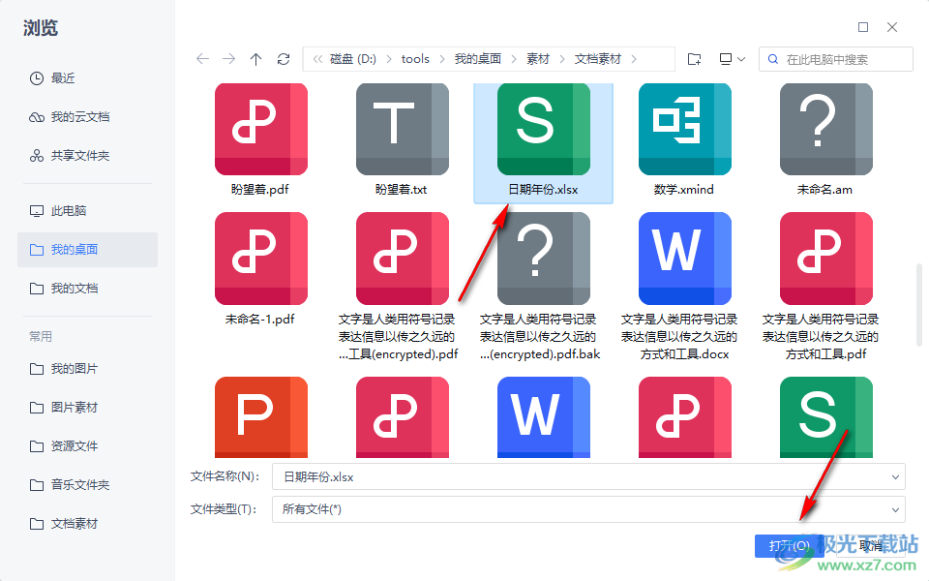The image size is (929, 581).
Task: Expand the chevron after 素材 in the path
Action: (561, 59)
